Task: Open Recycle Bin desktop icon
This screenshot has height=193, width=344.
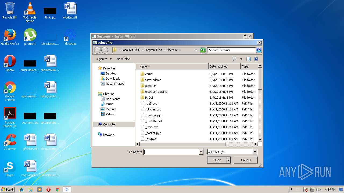Action: tap(10, 11)
